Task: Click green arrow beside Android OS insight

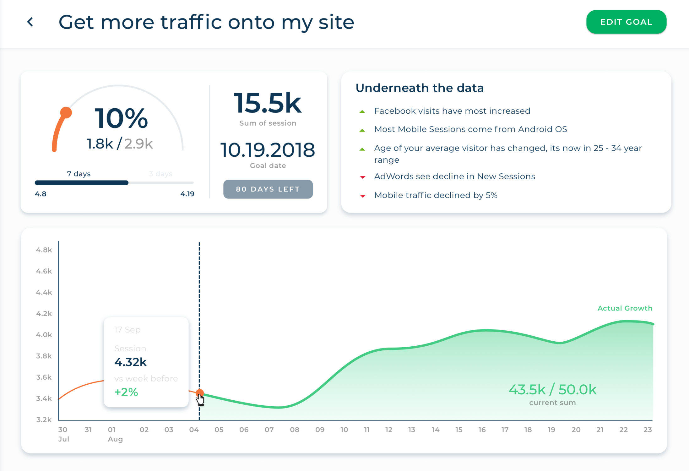Action: [x=362, y=130]
